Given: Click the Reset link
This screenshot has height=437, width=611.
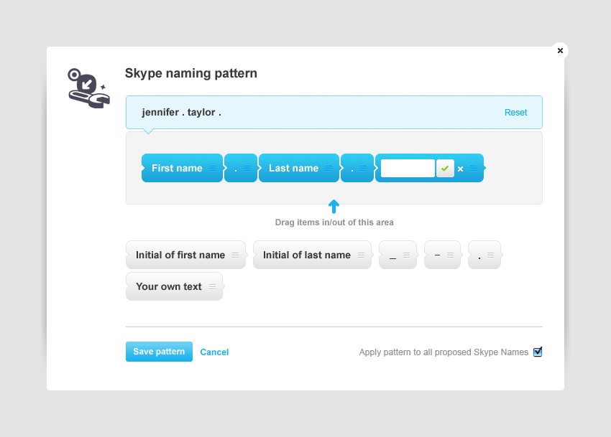Looking at the screenshot, I should 515,113.
